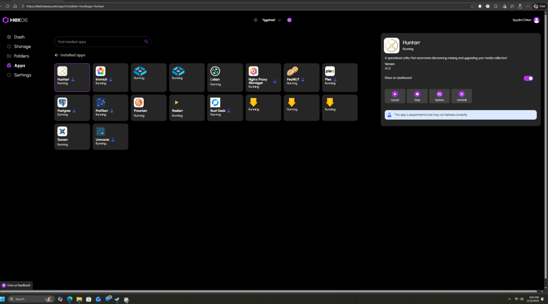Uninstall the Huntarr app
Image resolution: width=548 pixels, height=304 pixels.
(x=461, y=96)
